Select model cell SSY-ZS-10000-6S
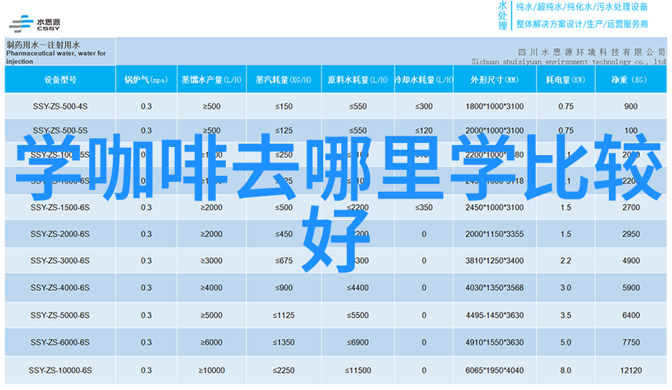Screen dimensions: 672x390 point(60,371)
